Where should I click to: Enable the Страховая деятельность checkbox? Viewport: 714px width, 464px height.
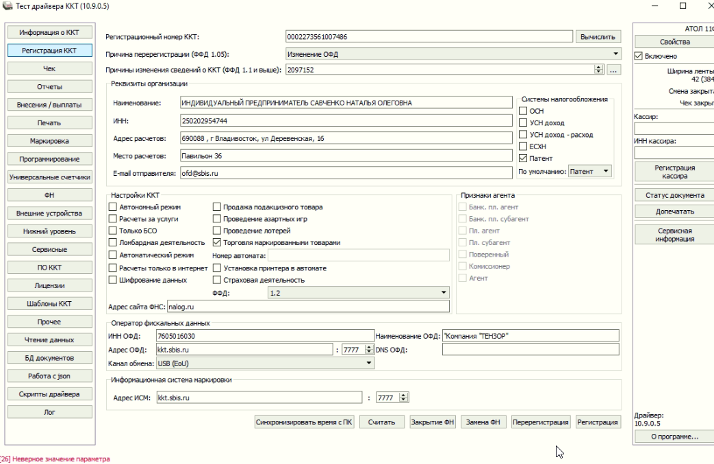pos(217,280)
